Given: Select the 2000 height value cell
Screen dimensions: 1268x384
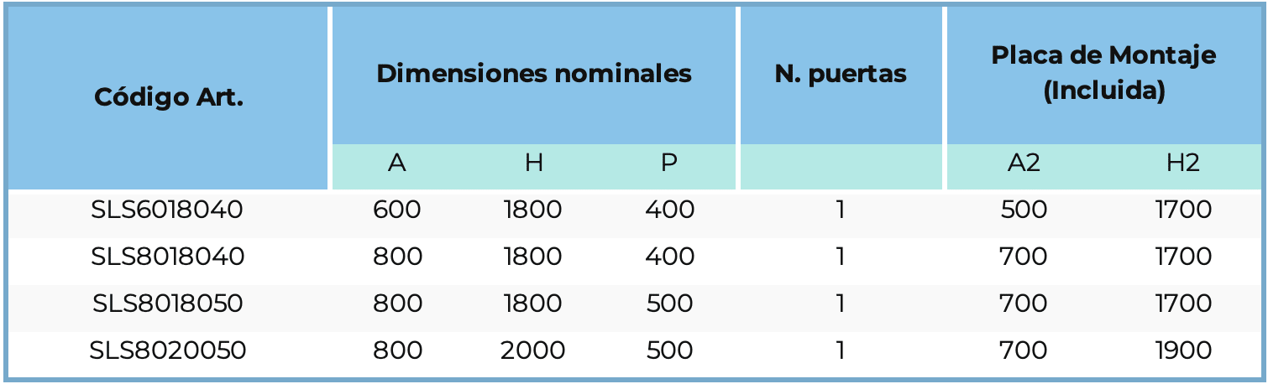Looking at the screenshot, I should click(x=533, y=350).
